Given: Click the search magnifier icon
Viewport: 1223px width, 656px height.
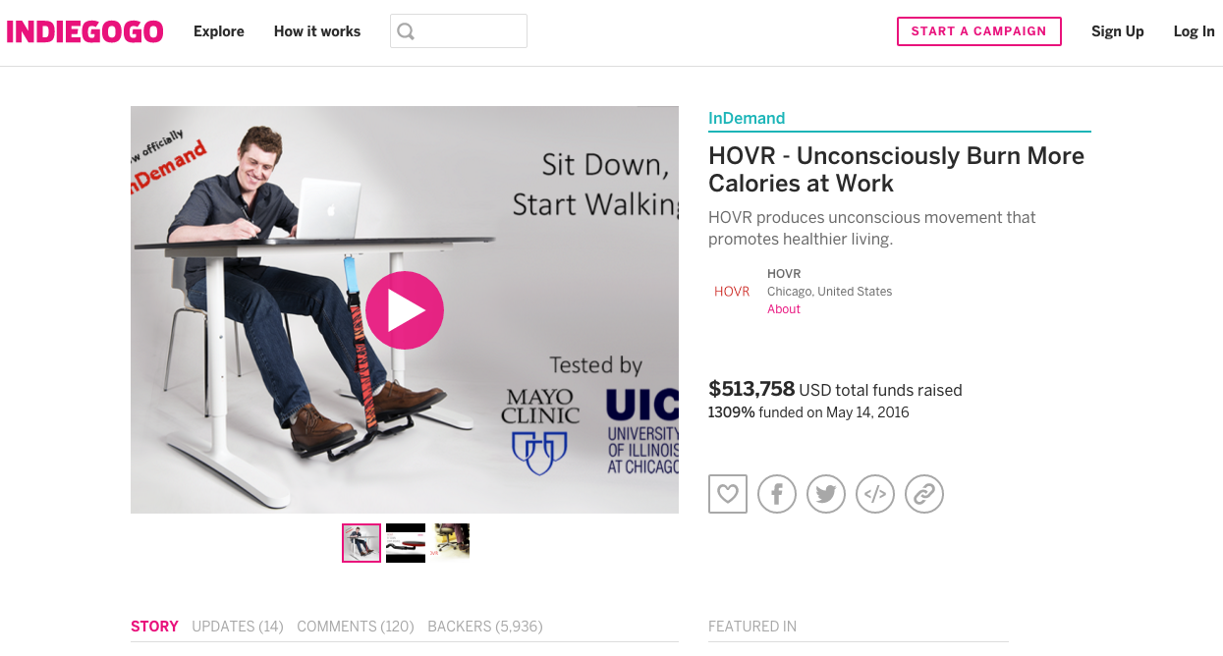Looking at the screenshot, I should point(406,31).
